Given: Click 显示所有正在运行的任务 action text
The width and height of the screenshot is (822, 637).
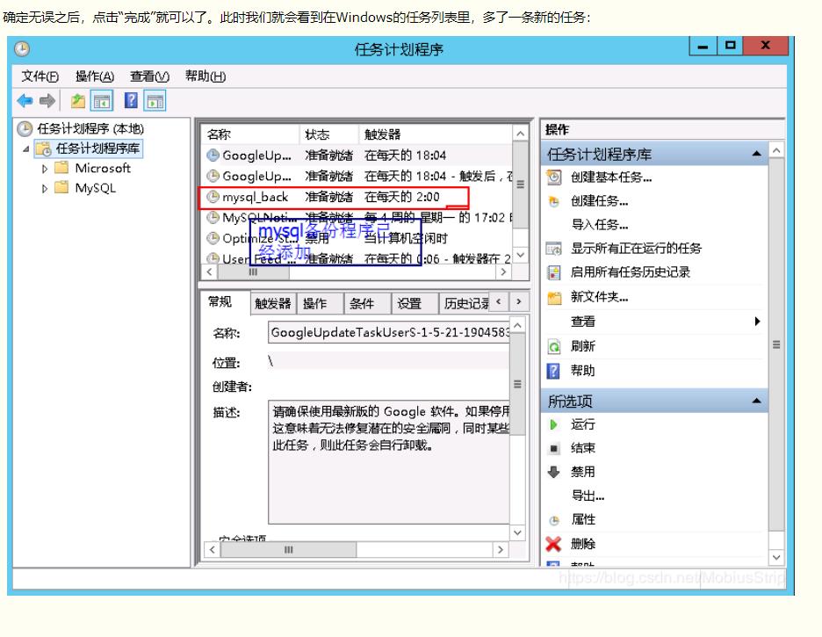Looking at the screenshot, I should [x=636, y=248].
